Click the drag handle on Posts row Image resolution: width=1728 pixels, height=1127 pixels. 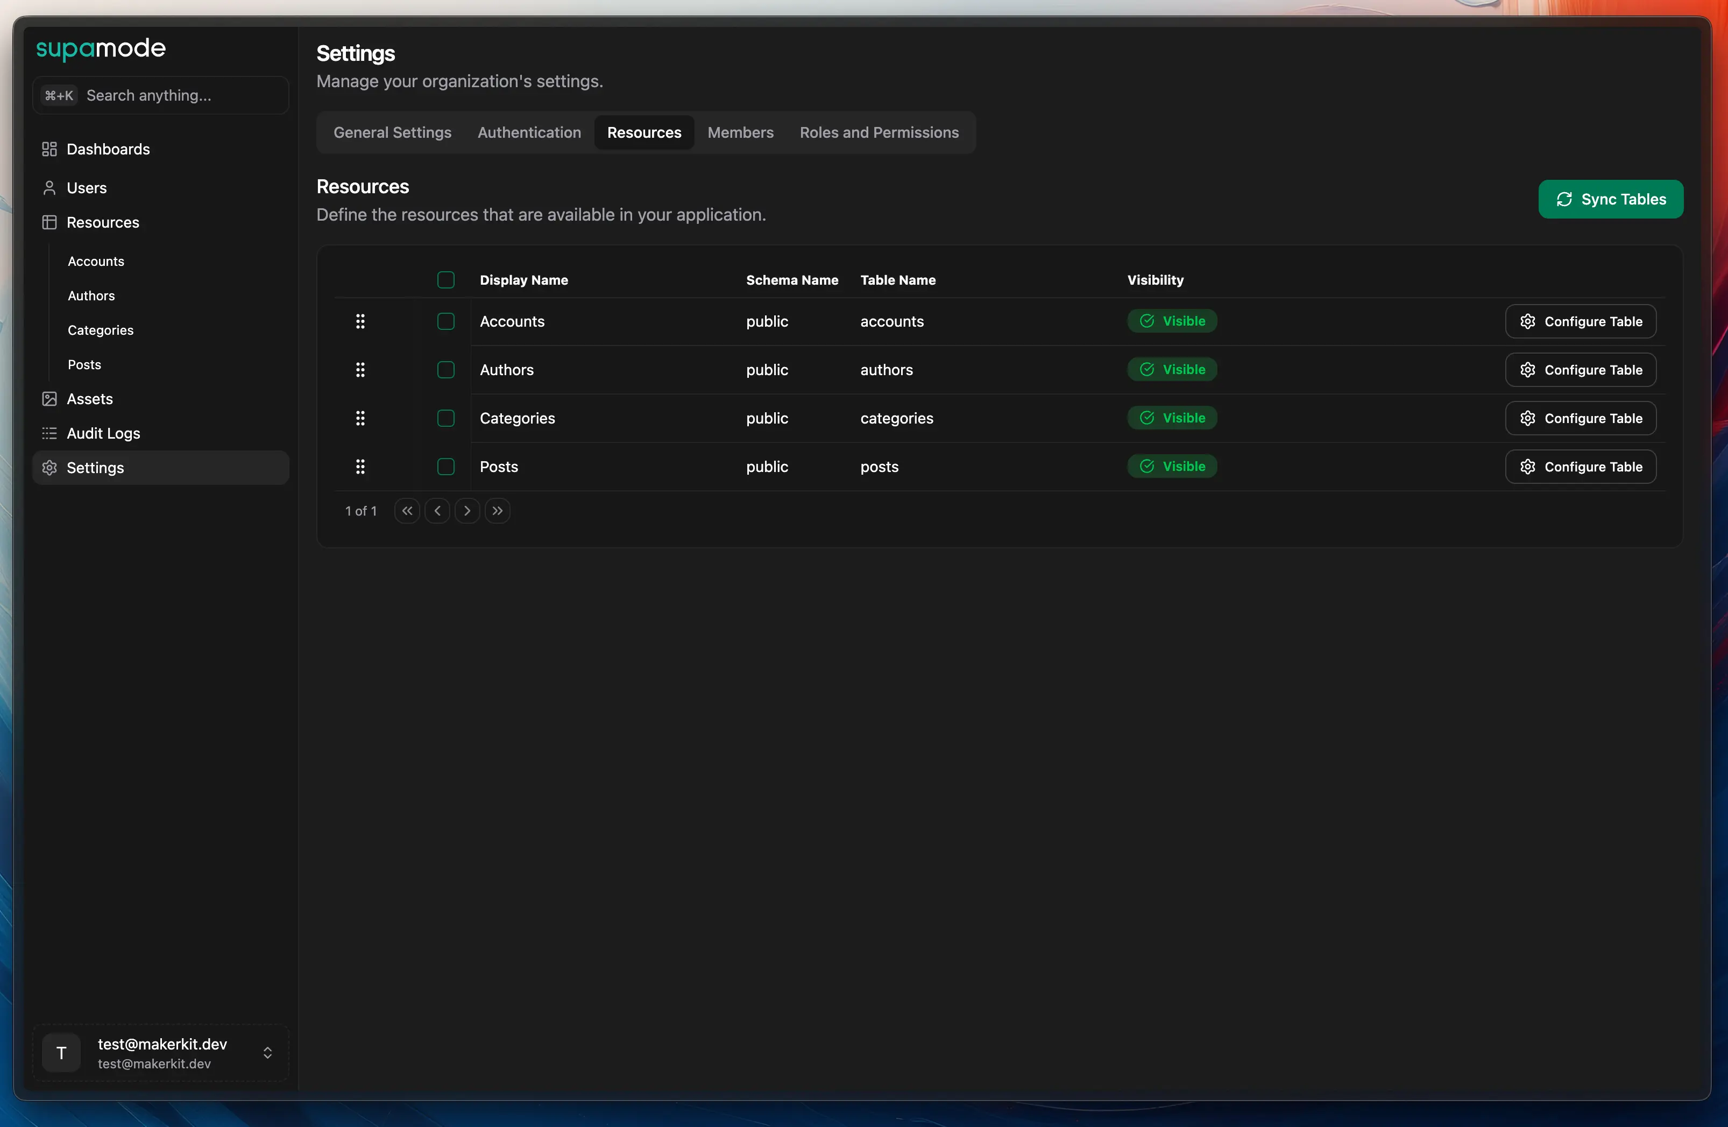(x=360, y=466)
